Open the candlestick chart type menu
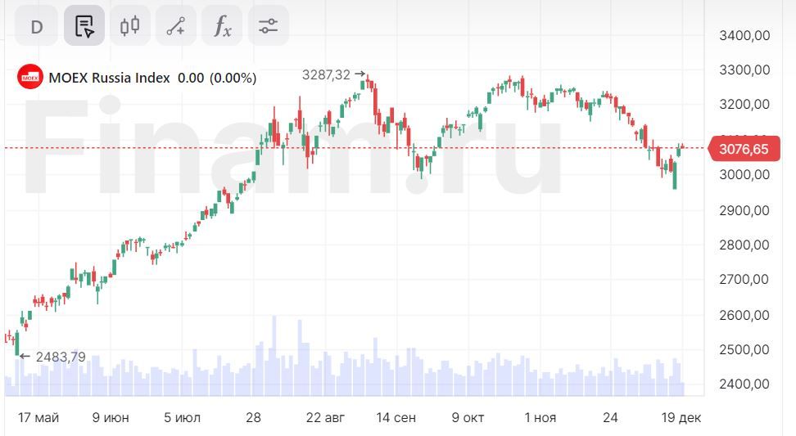 click(x=129, y=26)
